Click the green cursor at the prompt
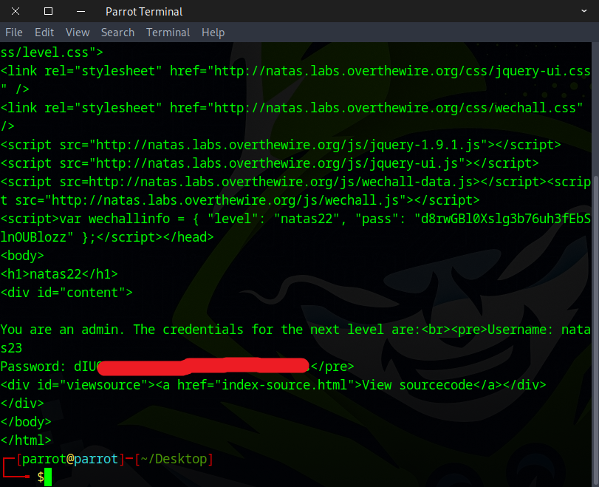Screen dimensions: 599x487 pos(48,478)
